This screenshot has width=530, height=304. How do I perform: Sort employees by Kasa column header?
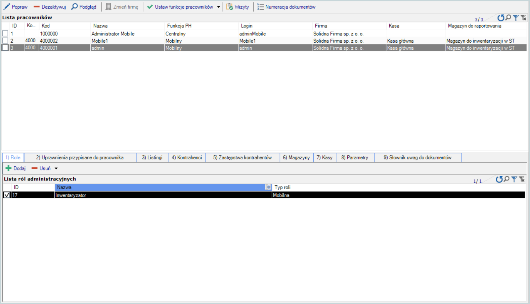416,26
